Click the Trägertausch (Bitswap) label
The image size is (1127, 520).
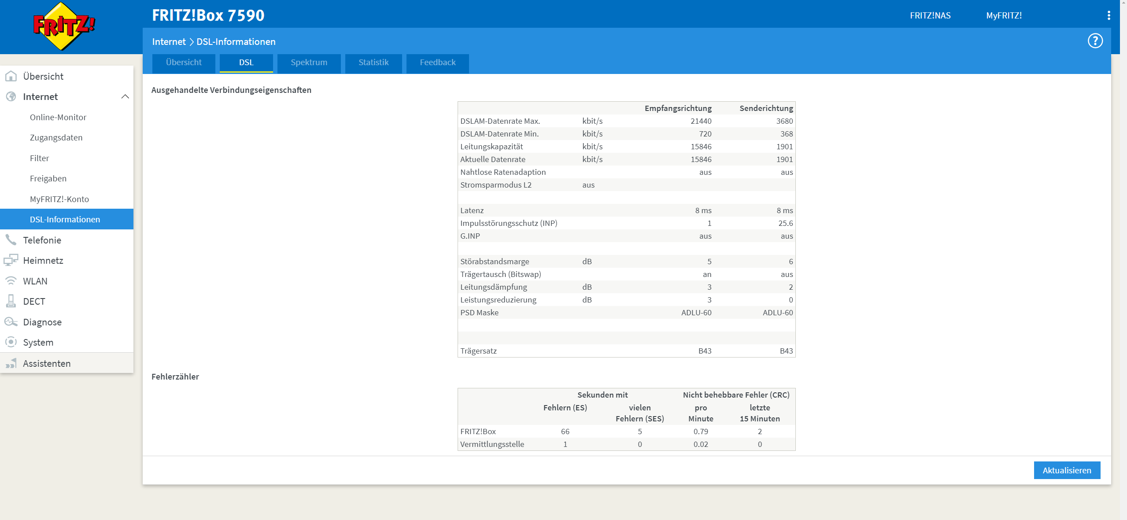pos(501,274)
